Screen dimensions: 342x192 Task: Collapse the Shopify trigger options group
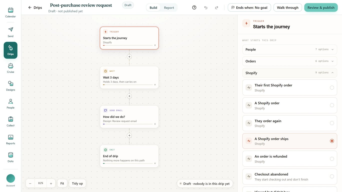290,73
